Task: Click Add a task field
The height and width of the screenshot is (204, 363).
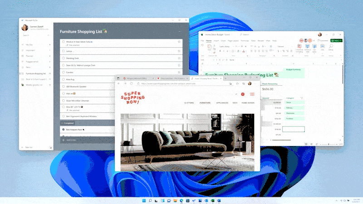Action: click(88, 140)
